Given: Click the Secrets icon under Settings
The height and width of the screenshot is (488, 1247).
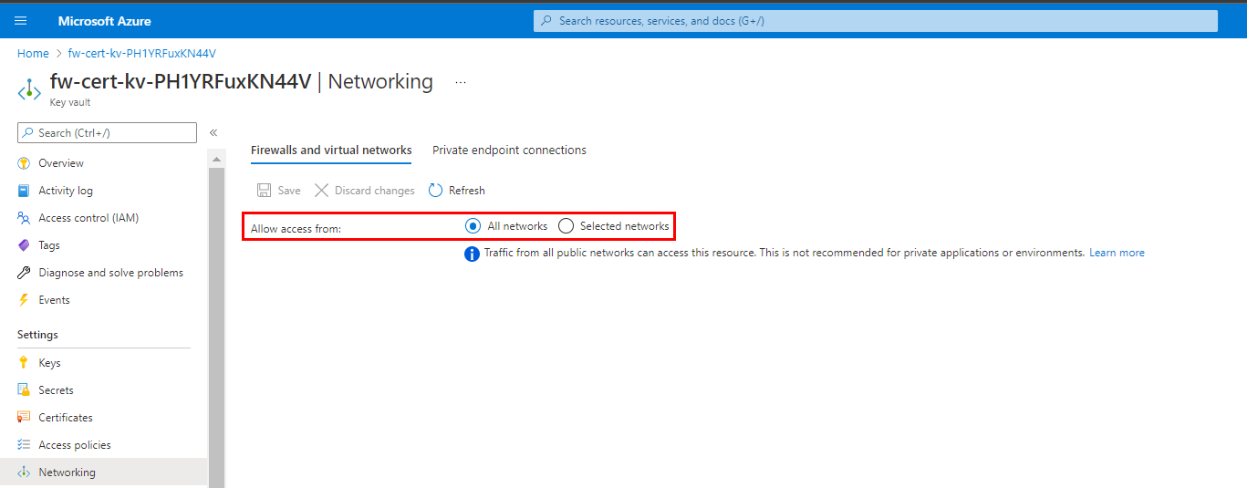Looking at the screenshot, I should (x=24, y=390).
